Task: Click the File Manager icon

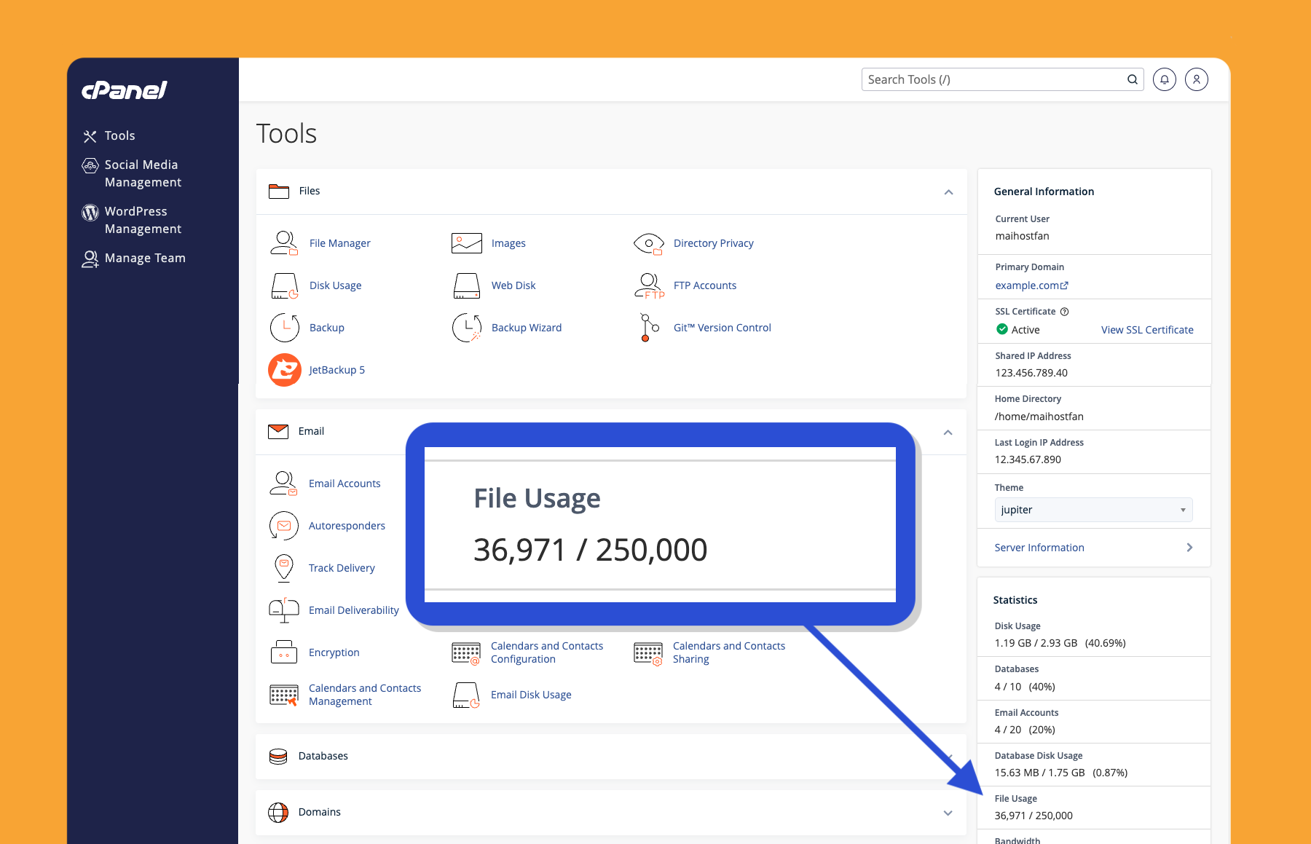Action: 284,243
